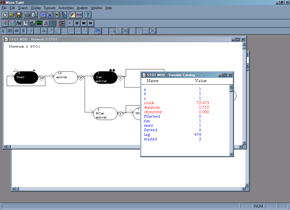The image size is (290, 210).
Task: Click the running man animation icon
Action: (x=46, y=23)
